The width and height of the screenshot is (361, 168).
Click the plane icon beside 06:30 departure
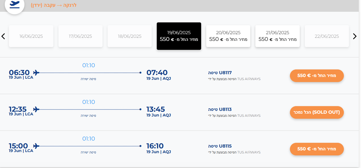pos(36,73)
